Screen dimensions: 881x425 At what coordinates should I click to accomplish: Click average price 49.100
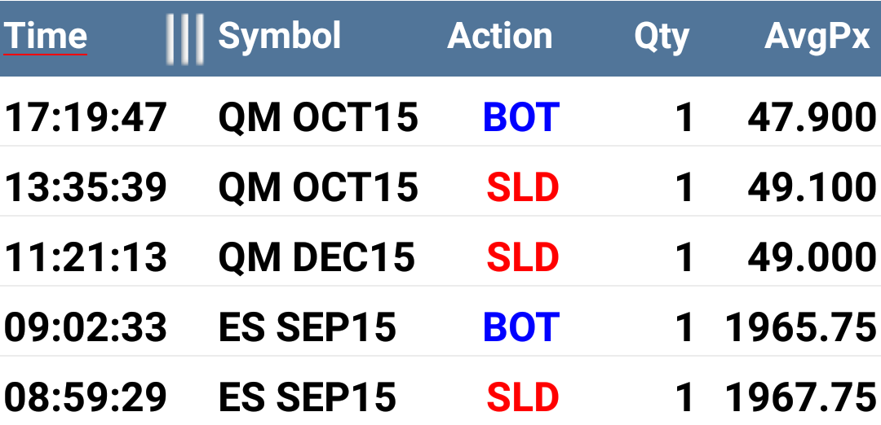point(812,187)
